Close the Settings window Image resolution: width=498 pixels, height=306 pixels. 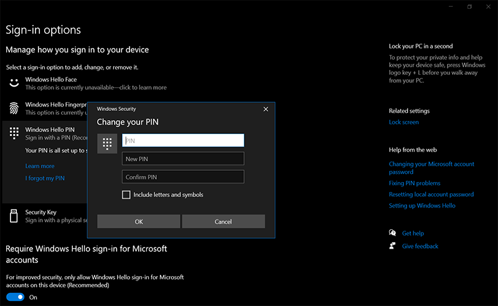(x=488, y=7)
